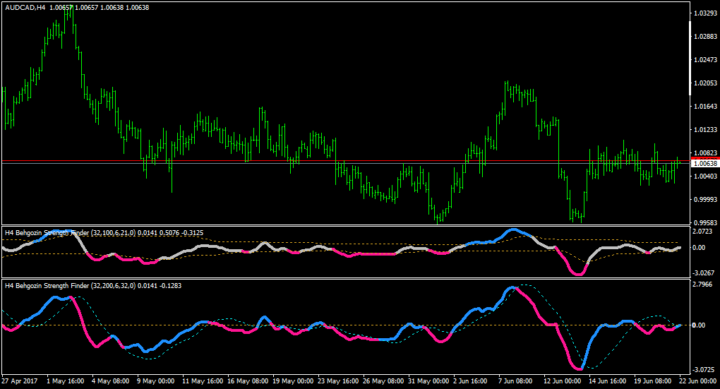Click the white vertical bar beside price scale
The width and height of the screenshot is (720, 389).
click(x=690, y=57)
